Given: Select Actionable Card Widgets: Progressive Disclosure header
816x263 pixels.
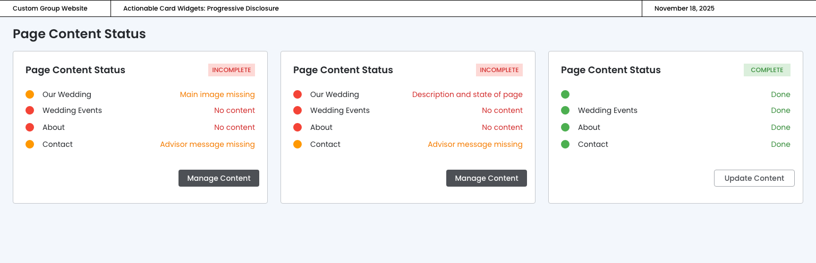Looking at the screenshot, I should 201,8.
